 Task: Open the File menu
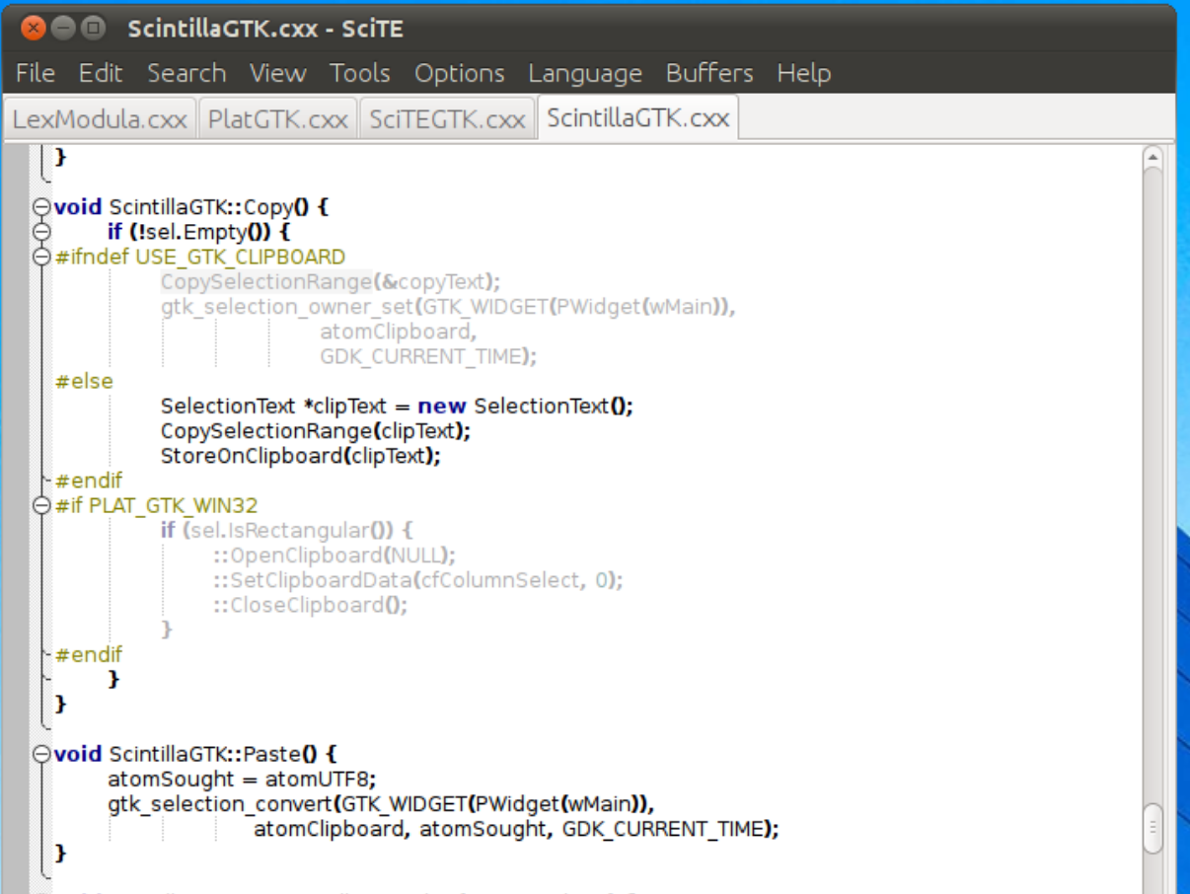pyautogui.click(x=36, y=73)
